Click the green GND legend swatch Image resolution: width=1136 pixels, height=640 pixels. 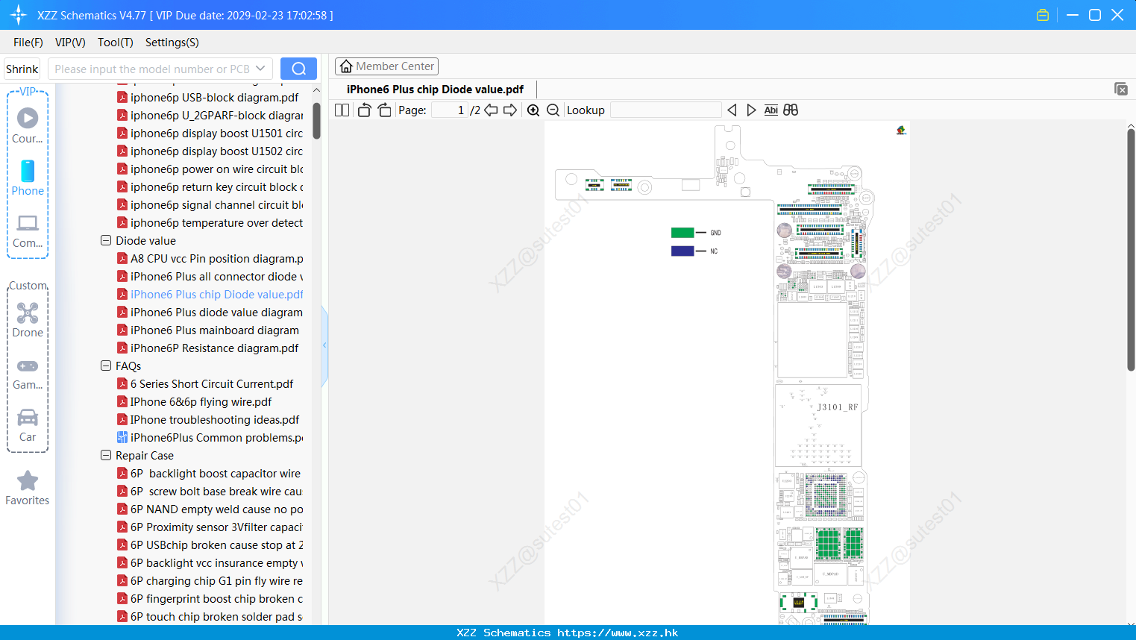point(682,233)
